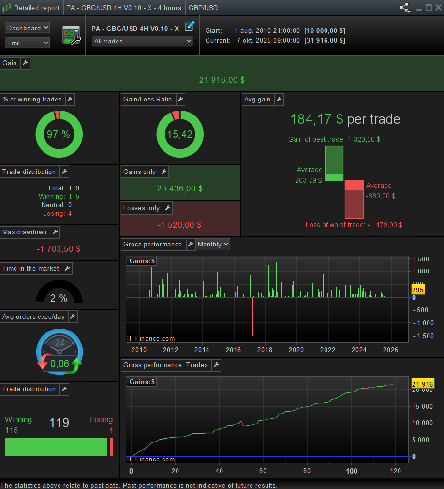The height and width of the screenshot is (489, 444).
Task: Open Max drawdown wrench settings
Action: (55, 232)
